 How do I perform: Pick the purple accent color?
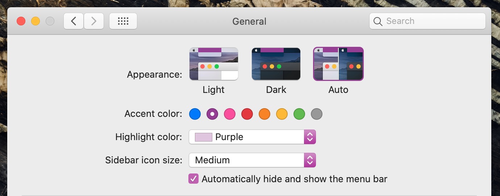point(212,114)
